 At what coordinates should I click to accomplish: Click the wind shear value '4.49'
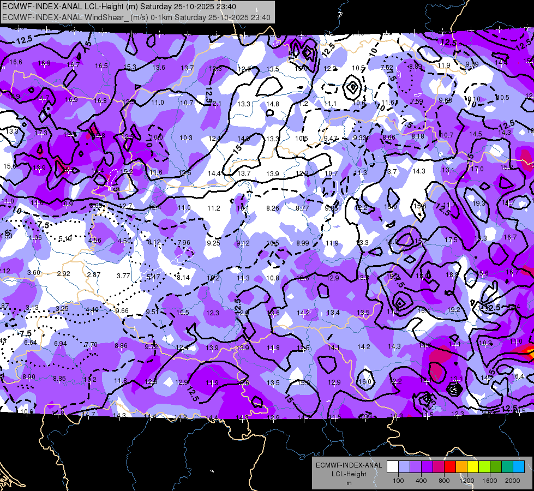[x=92, y=310]
